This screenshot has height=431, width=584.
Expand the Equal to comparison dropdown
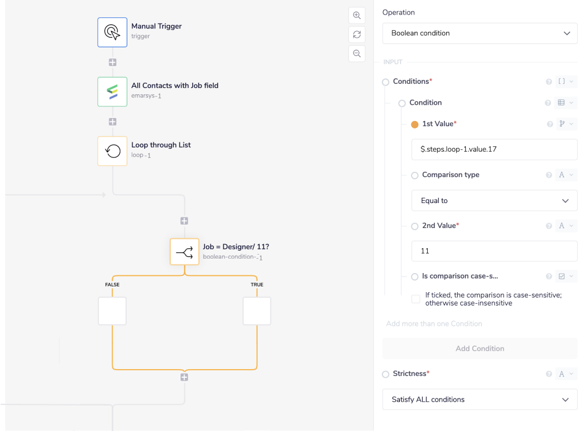click(x=494, y=201)
